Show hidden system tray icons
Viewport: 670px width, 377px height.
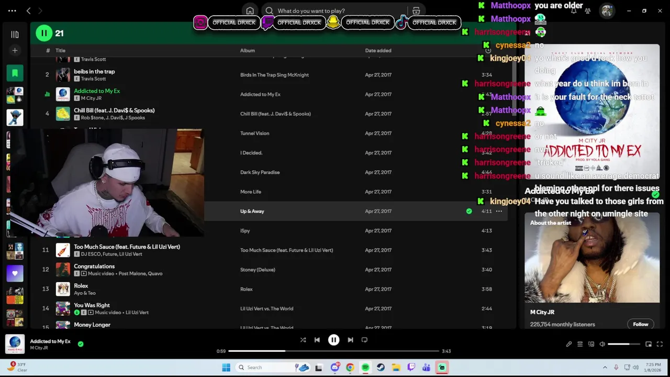click(x=605, y=368)
